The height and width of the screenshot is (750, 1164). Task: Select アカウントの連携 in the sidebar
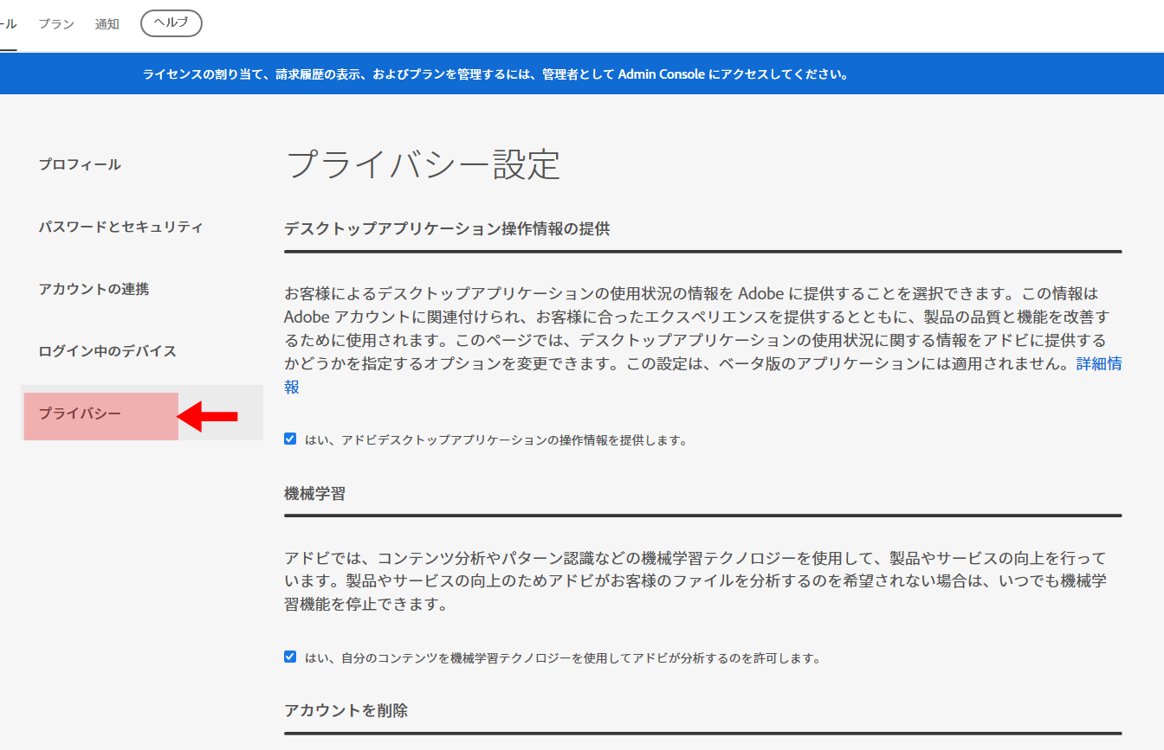pyautogui.click(x=94, y=289)
